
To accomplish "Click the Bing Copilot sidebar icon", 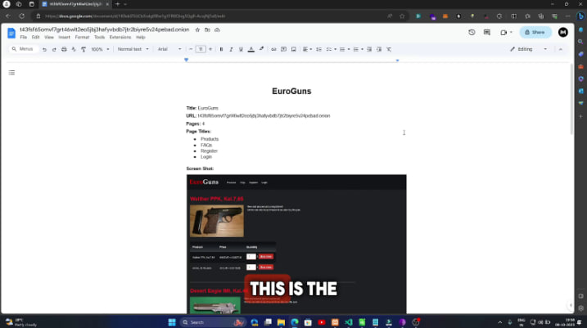I will pyautogui.click(x=580, y=16).
